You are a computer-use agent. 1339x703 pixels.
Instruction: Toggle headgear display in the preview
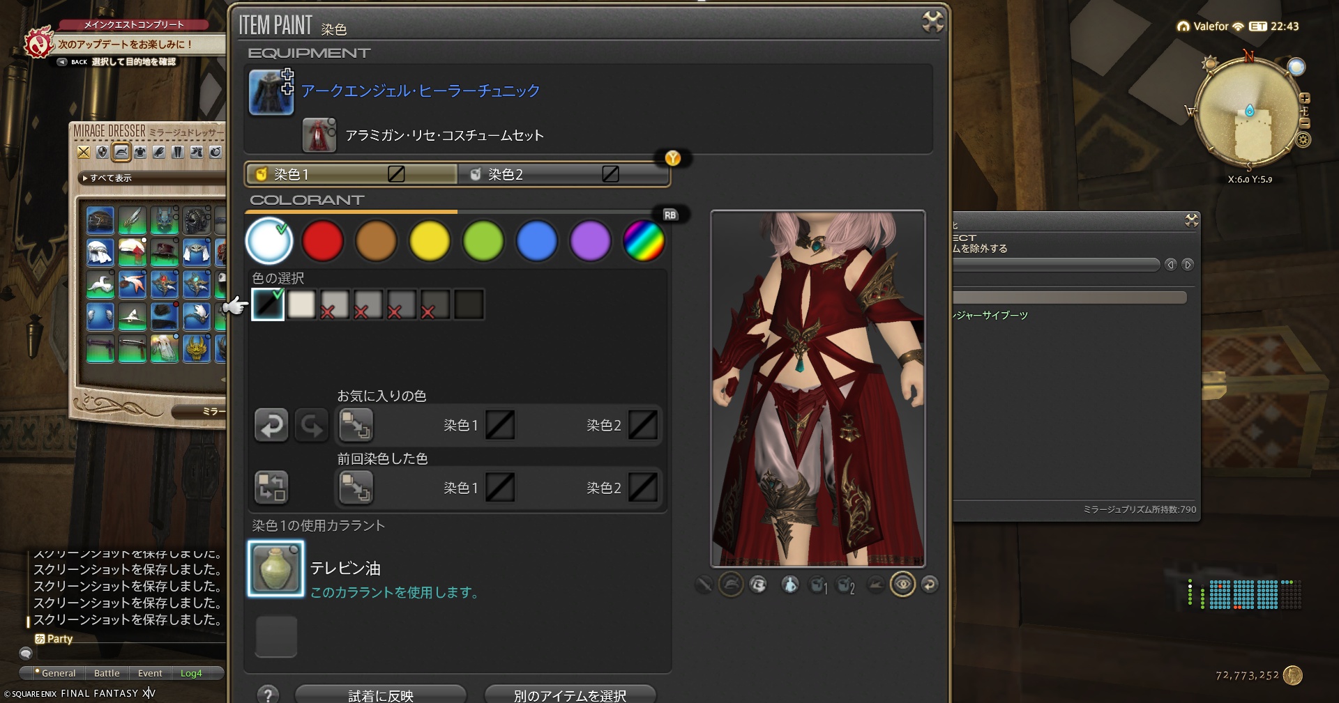pos(731,584)
